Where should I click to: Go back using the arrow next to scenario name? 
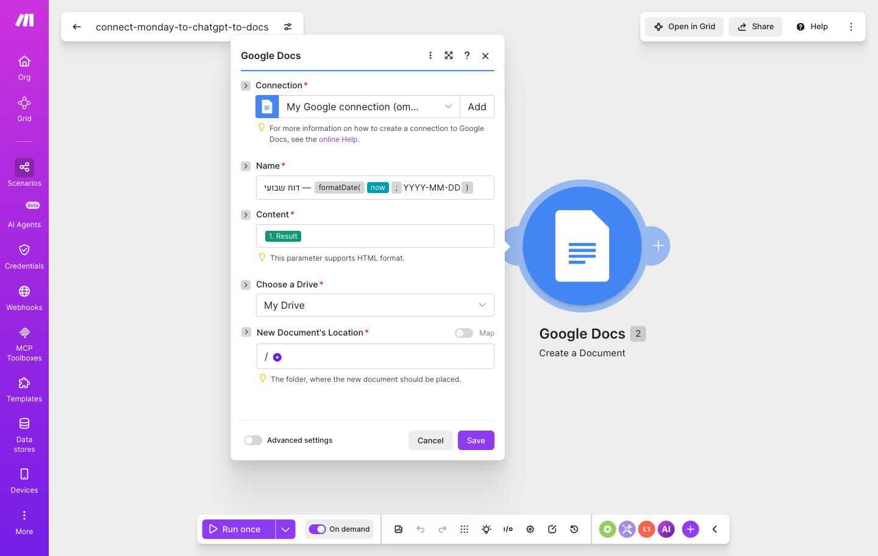77,27
